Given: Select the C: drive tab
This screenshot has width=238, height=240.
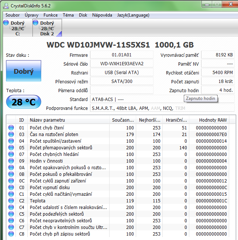Looking at the screenshot, I should point(17,28).
